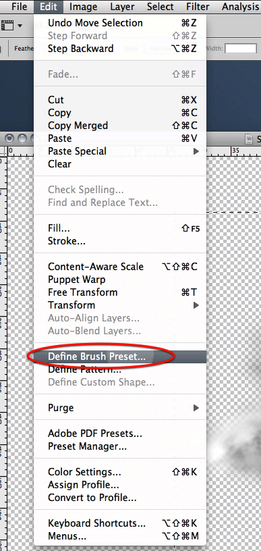
Task: Open the Layer menu in menu bar
Action: 122,6
